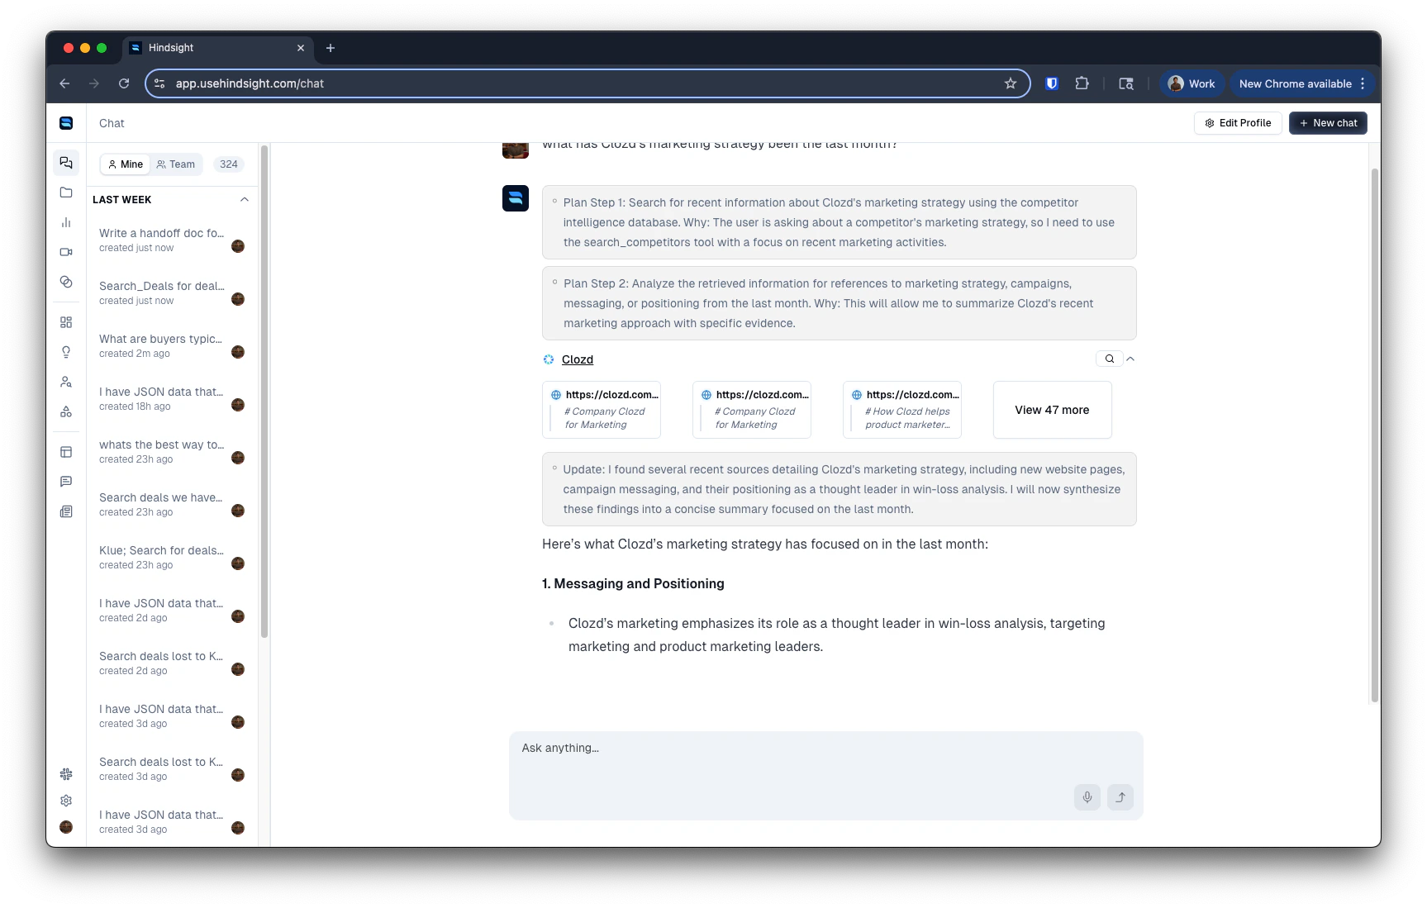The height and width of the screenshot is (908, 1427).
Task: Collapse the LAST WEEK section
Action: point(244,199)
